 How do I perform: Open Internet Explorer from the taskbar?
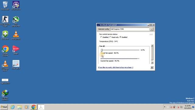coord(12,107)
